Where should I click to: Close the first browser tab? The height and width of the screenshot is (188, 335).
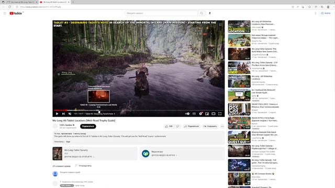pyautogui.click(x=37, y=2)
